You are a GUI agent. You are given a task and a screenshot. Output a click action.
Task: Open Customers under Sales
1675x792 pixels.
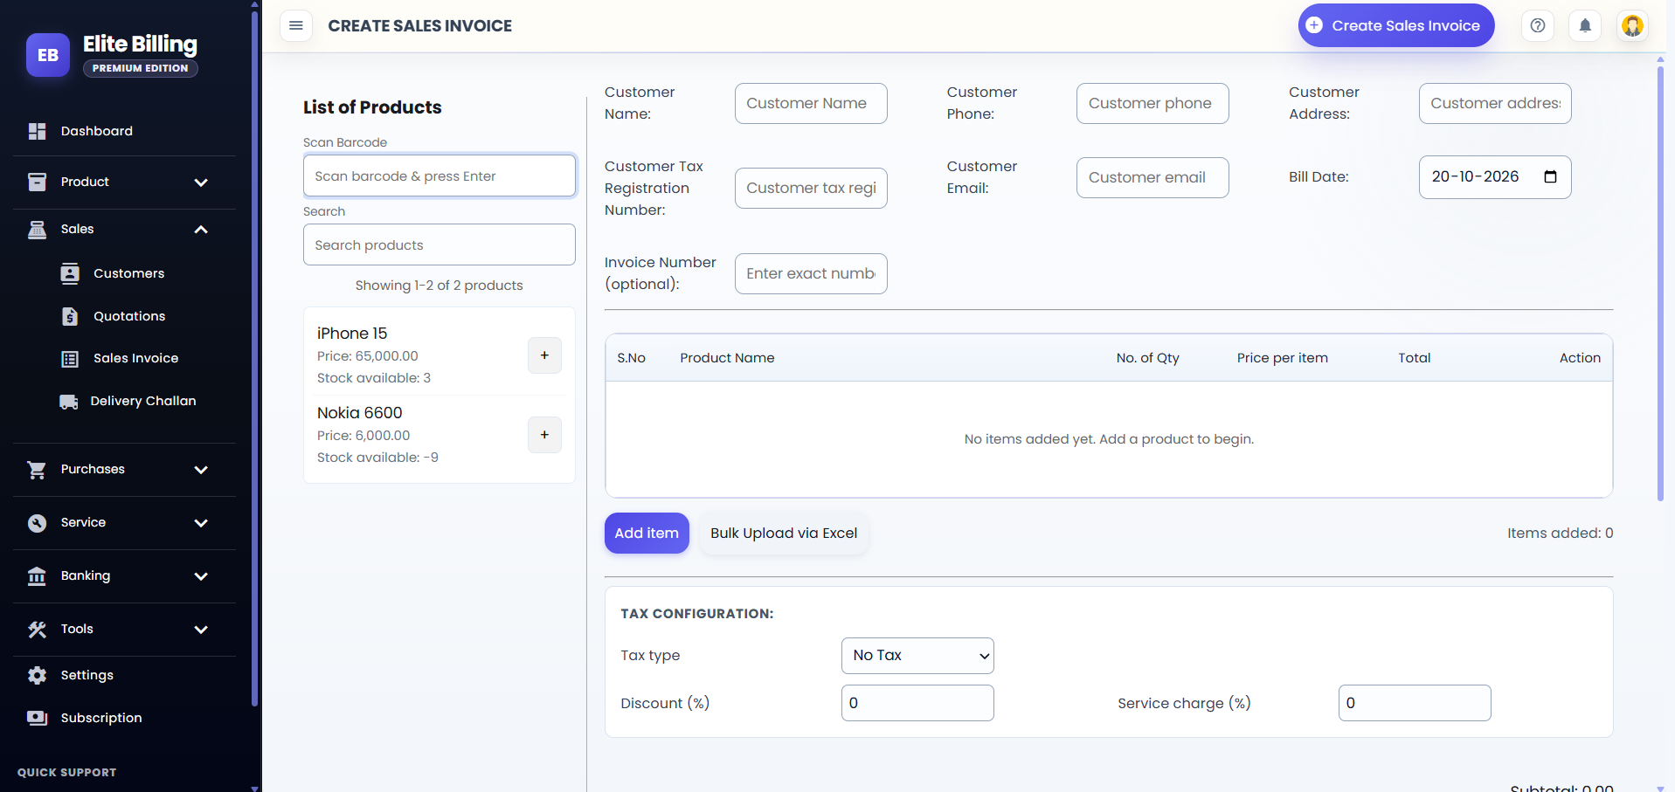click(128, 273)
